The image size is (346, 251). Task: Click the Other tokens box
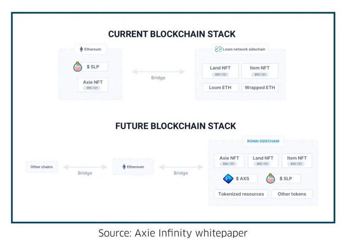point(292,194)
